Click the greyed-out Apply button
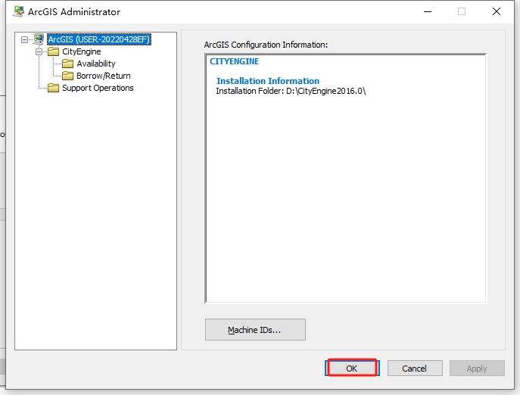The width and height of the screenshot is (520, 395). [477, 368]
